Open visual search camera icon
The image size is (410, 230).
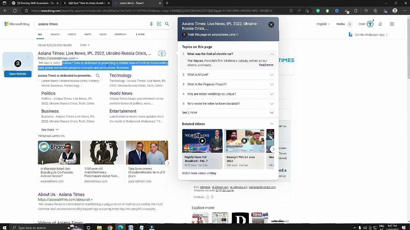click(159, 24)
